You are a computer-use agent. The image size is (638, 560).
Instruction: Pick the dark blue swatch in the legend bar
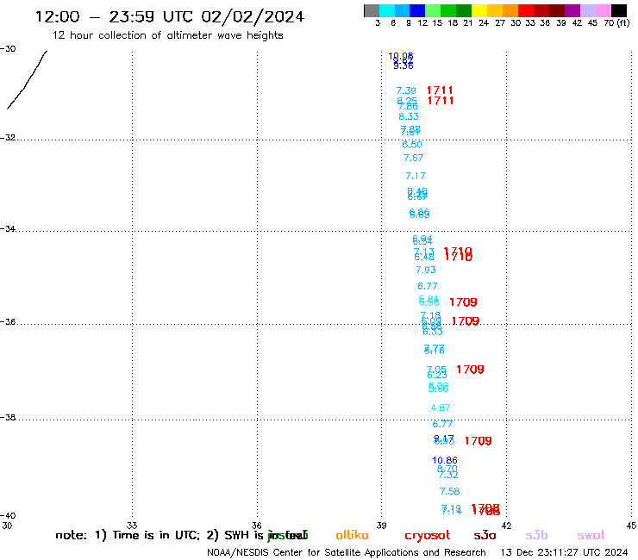pyautogui.click(x=417, y=10)
